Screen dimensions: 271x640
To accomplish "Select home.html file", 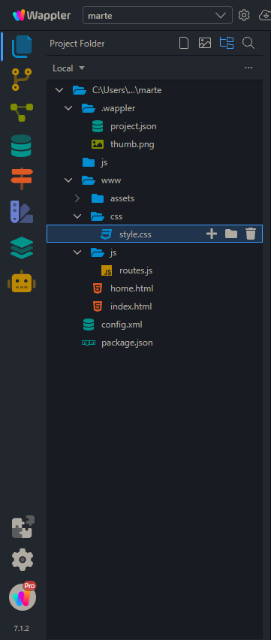I will [132, 288].
